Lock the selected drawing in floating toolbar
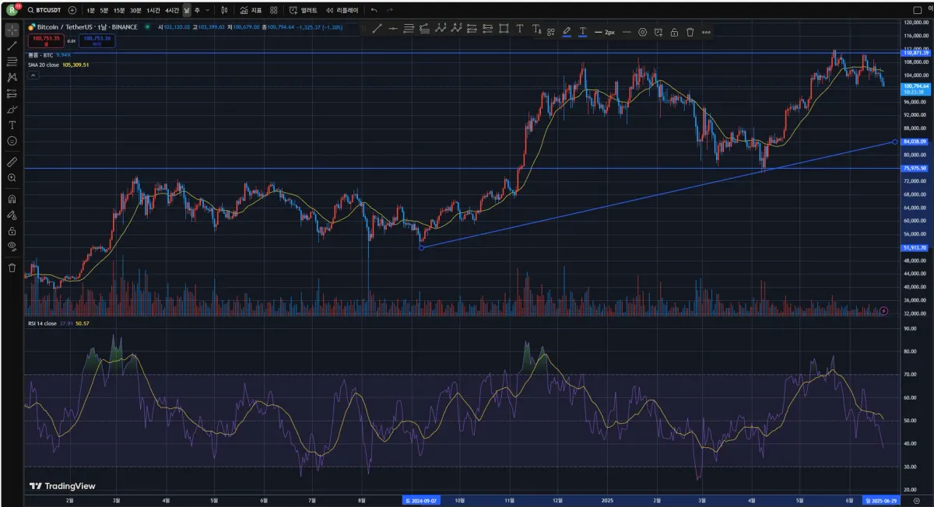The width and height of the screenshot is (934, 507). coord(674,32)
